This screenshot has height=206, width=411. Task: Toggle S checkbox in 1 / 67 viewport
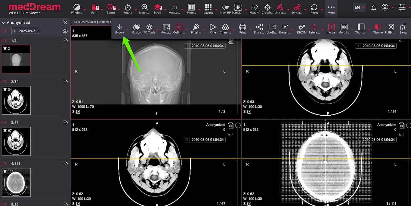pos(78,204)
